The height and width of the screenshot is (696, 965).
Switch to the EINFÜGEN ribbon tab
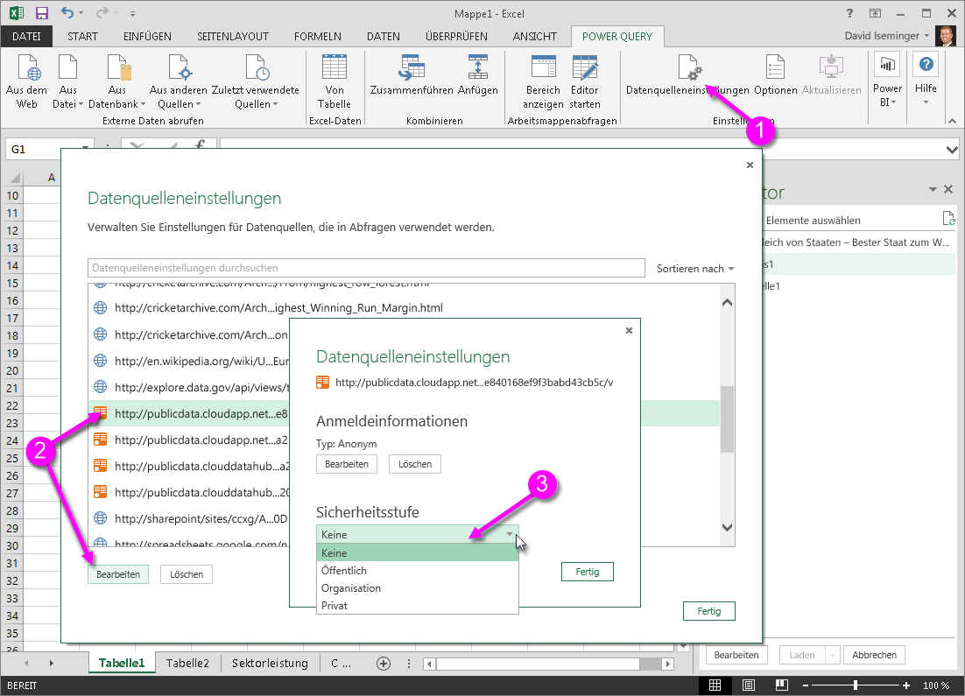coord(147,36)
